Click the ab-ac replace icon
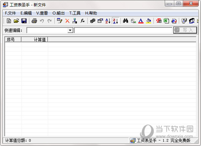Screen dimensions: 201x146 click(x=133, y=21)
